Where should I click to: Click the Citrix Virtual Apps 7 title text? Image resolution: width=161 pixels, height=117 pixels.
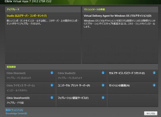point(28,1)
